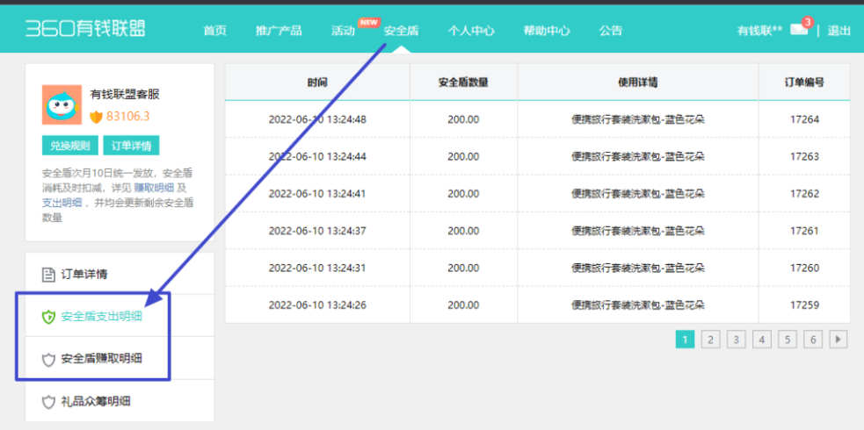Click order number 17264
This screenshot has width=864, height=430.
[x=804, y=119]
